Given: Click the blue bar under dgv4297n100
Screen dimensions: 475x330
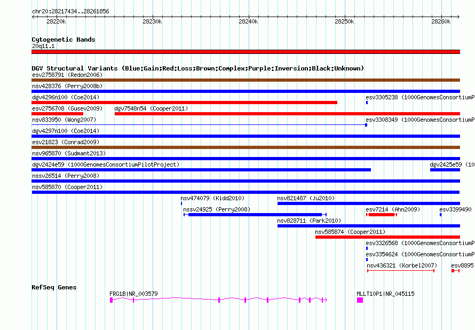Looking at the screenshot, I should click(246, 136).
